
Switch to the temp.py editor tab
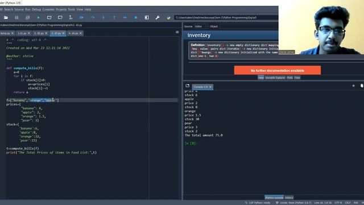[5, 33]
